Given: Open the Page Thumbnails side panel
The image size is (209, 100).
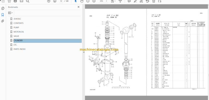Looking at the screenshot, I should coord(3,8).
